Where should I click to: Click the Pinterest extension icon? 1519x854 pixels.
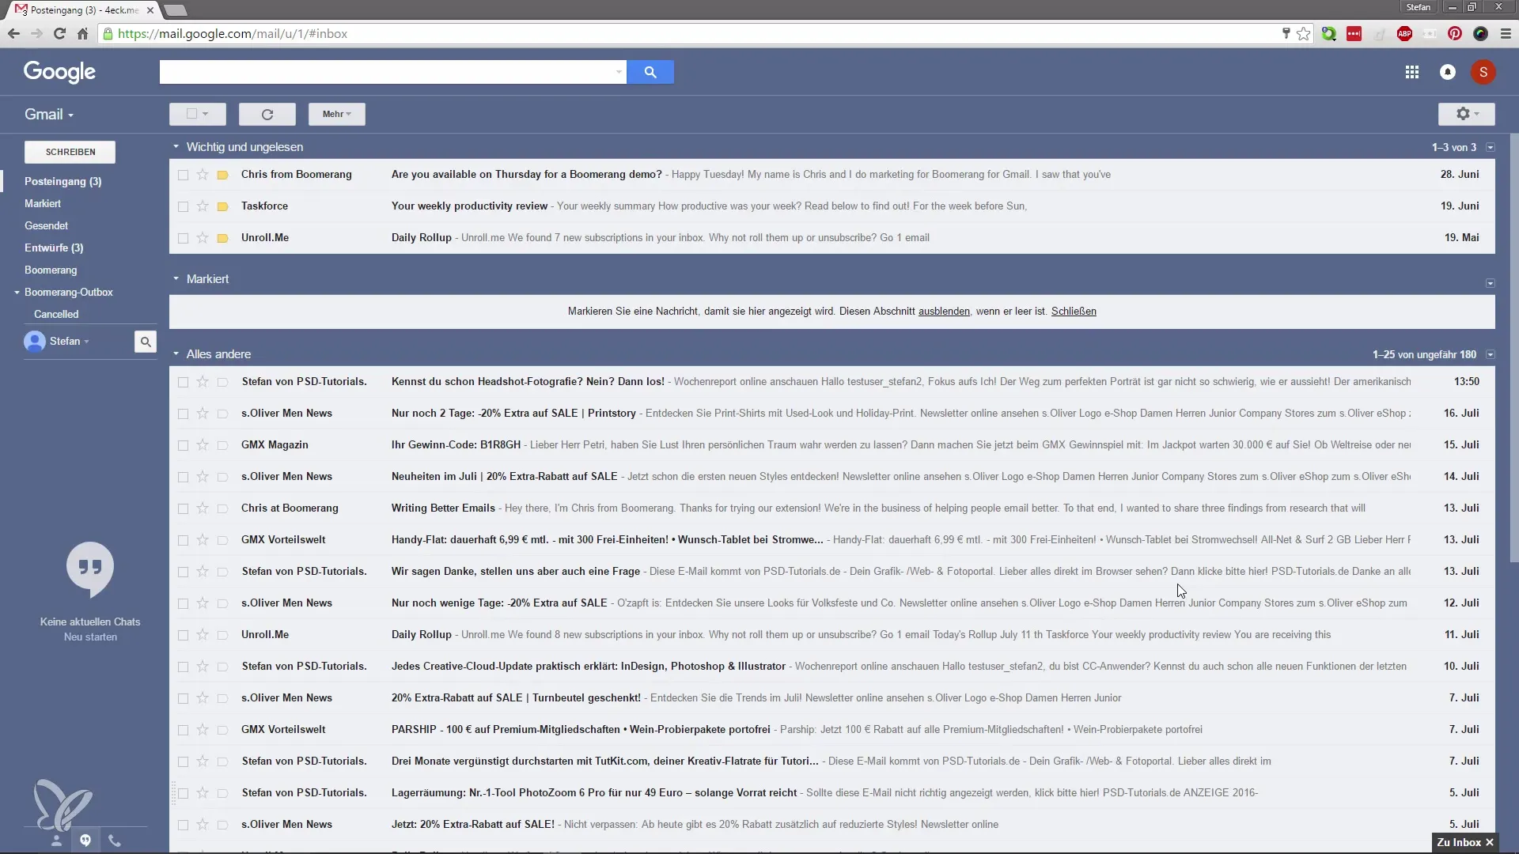tap(1455, 34)
